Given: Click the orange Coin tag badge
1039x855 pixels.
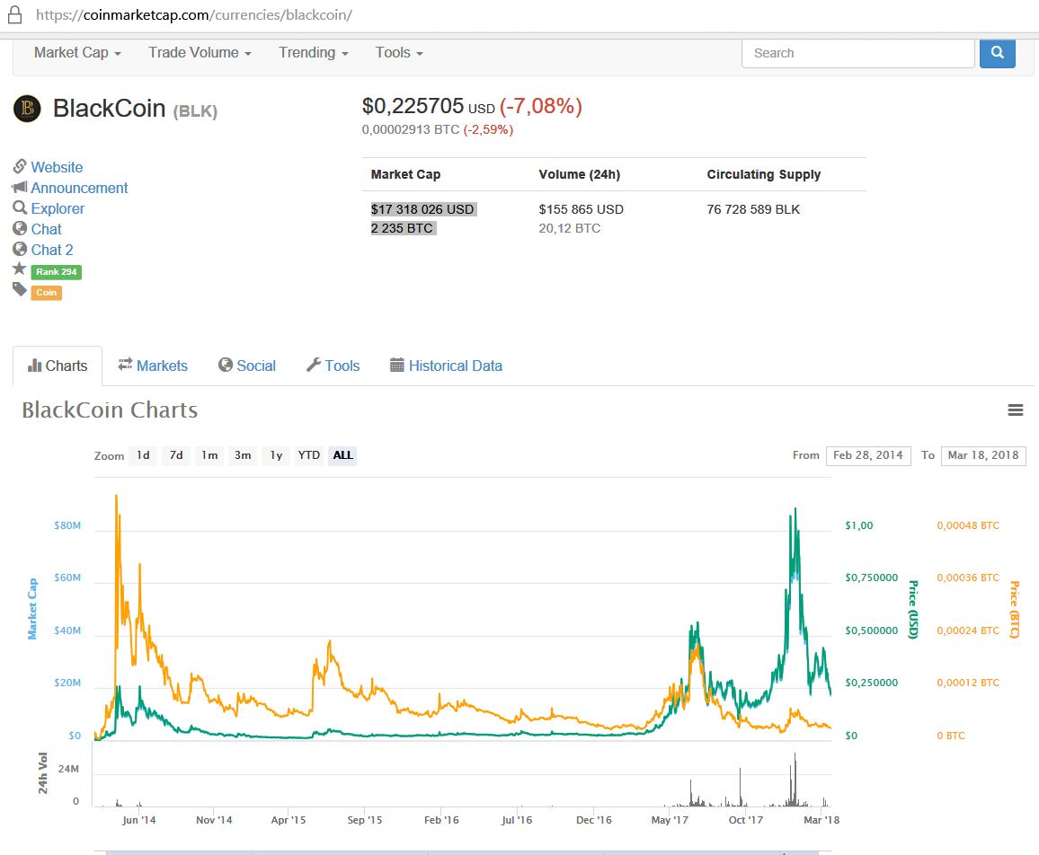Looking at the screenshot, I should tap(46, 293).
